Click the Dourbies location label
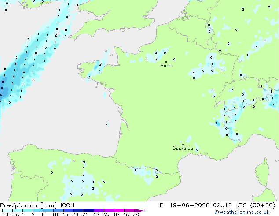Screen dimensions: 279x216 pos(183,148)
